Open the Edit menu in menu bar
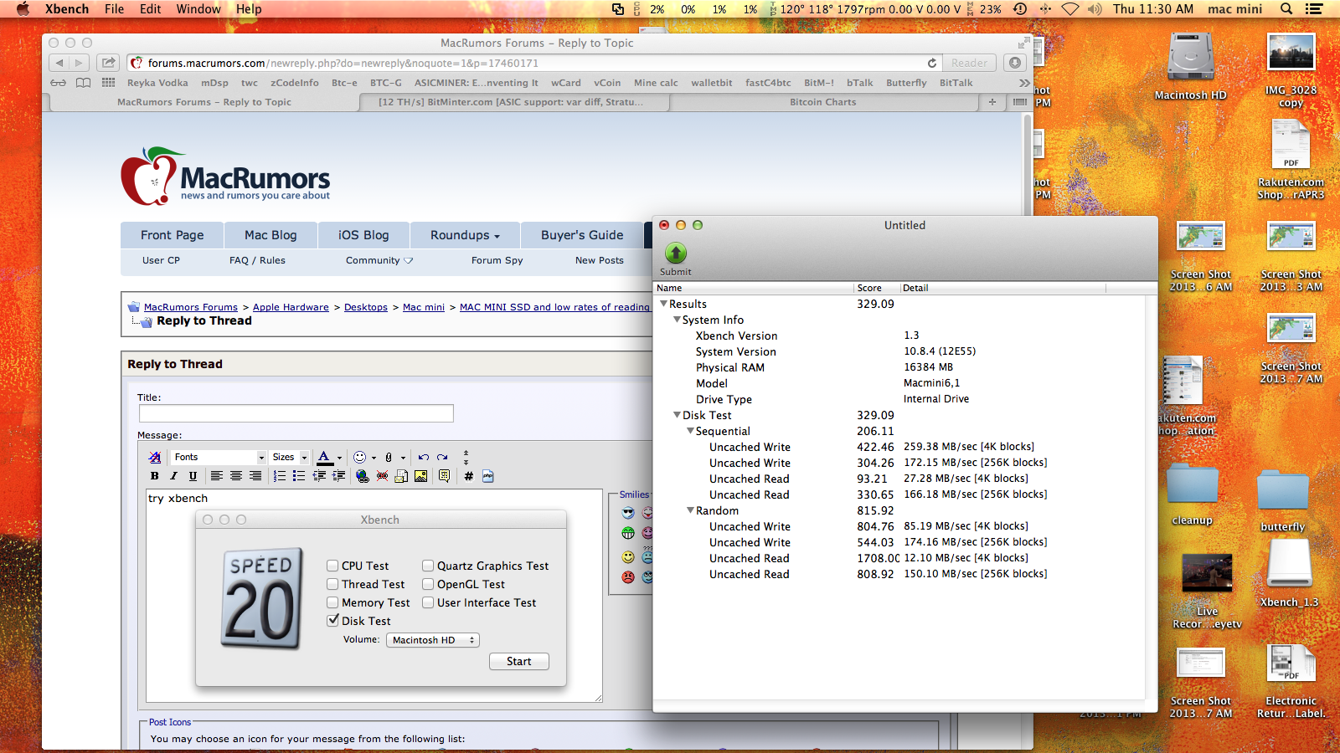This screenshot has width=1340, height=753. pos(151,9)
